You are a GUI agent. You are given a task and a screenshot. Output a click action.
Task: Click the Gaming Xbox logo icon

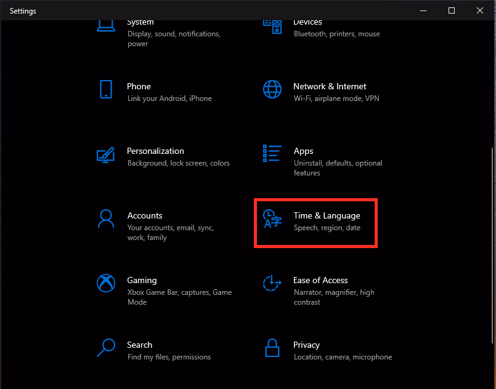tap(105, 283)
